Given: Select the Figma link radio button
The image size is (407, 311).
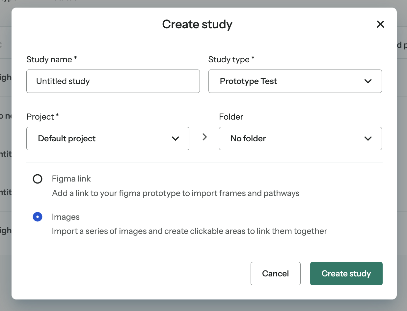Looking at the screenshot, I should click(x=38, y=179).
